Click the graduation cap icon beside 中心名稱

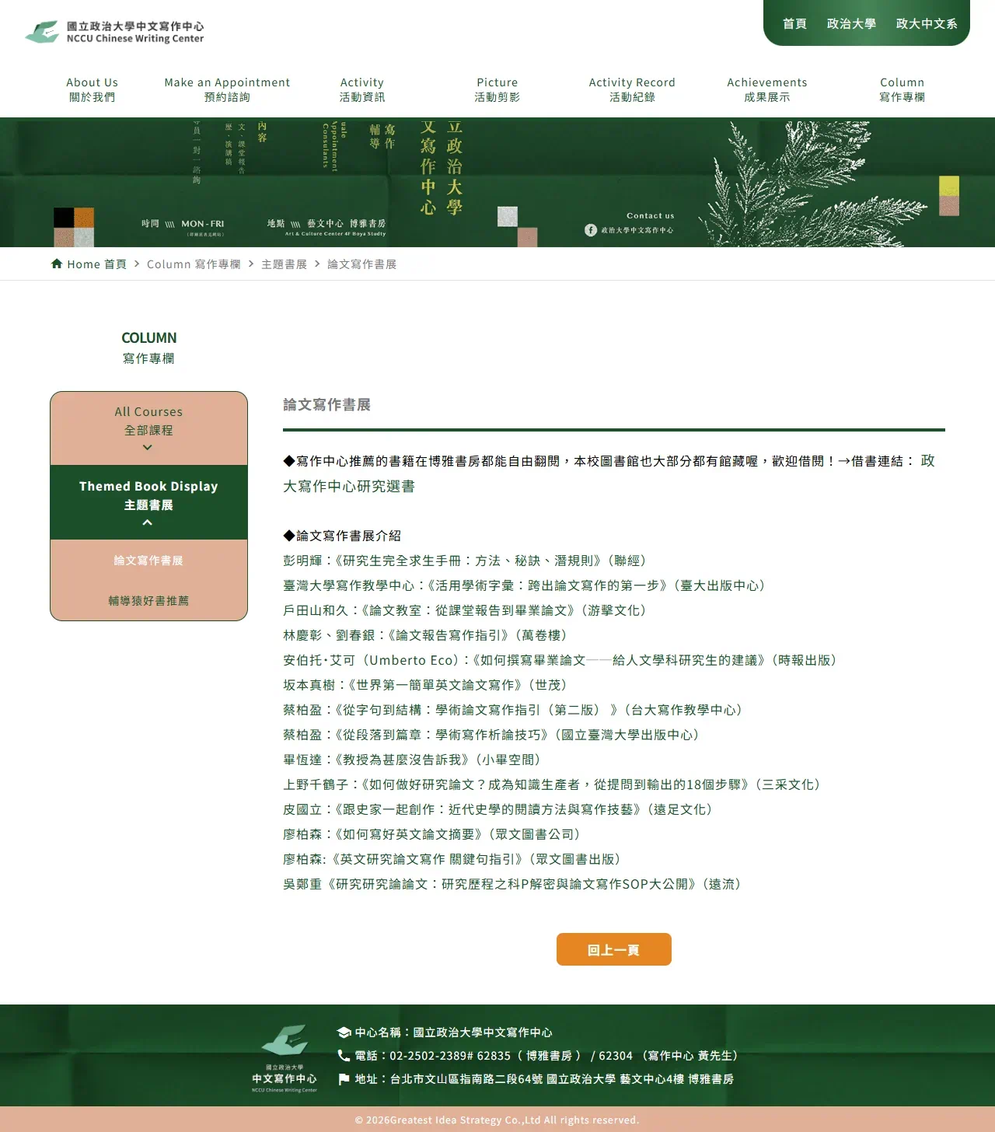pos(343,1032)
